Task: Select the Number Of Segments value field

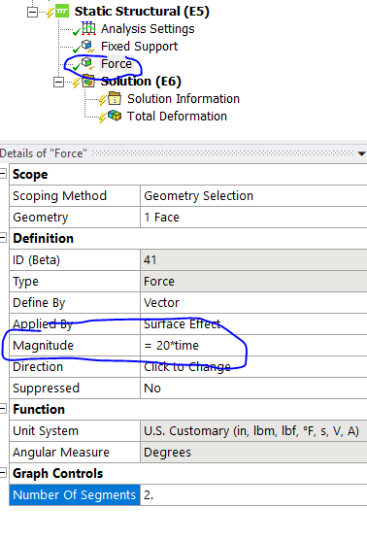Action: pyautogui.click(x=253, y=494)
